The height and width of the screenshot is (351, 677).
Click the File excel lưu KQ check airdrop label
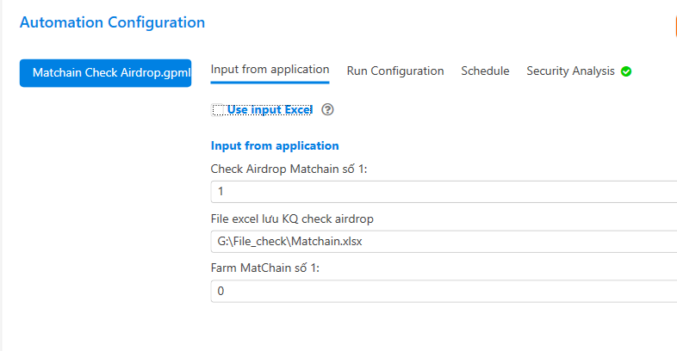(x=292, y=219)
